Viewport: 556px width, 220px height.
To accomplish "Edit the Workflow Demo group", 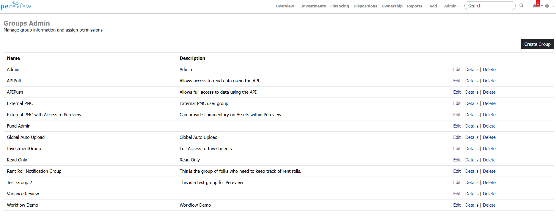I will (x=457, y=205).
